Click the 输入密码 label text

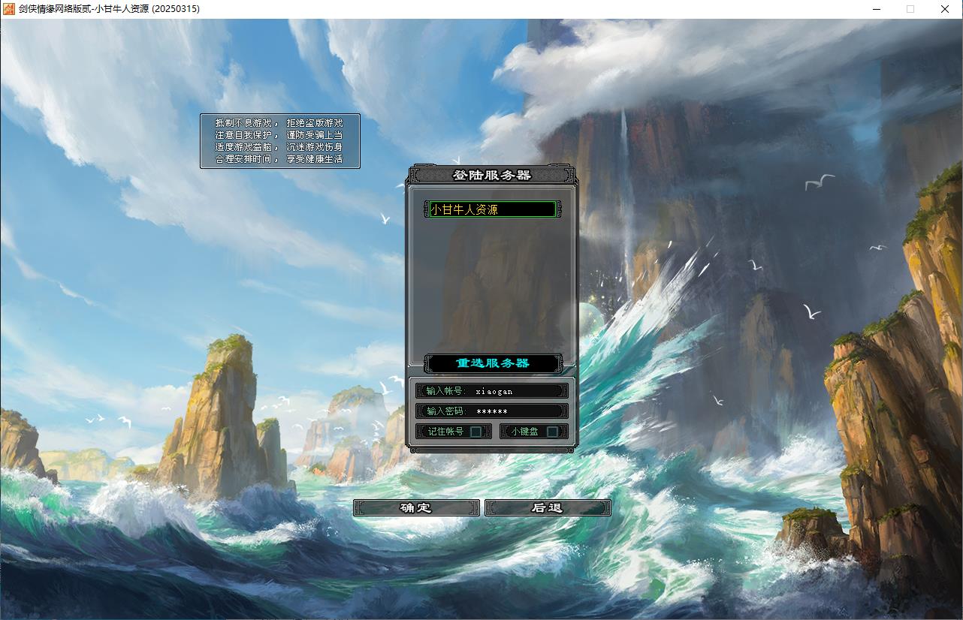(x=446, y=411)
